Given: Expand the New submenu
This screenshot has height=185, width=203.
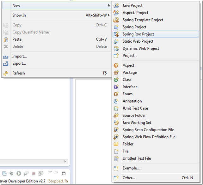Looking at the screenshot, I should pos(57,6).
